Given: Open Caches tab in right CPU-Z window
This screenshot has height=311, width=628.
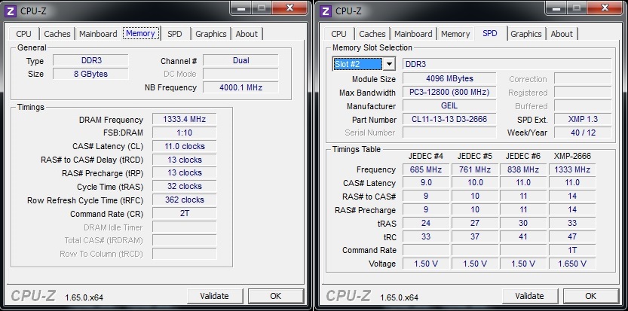Looking at the screenshot, I should [372, 34].
